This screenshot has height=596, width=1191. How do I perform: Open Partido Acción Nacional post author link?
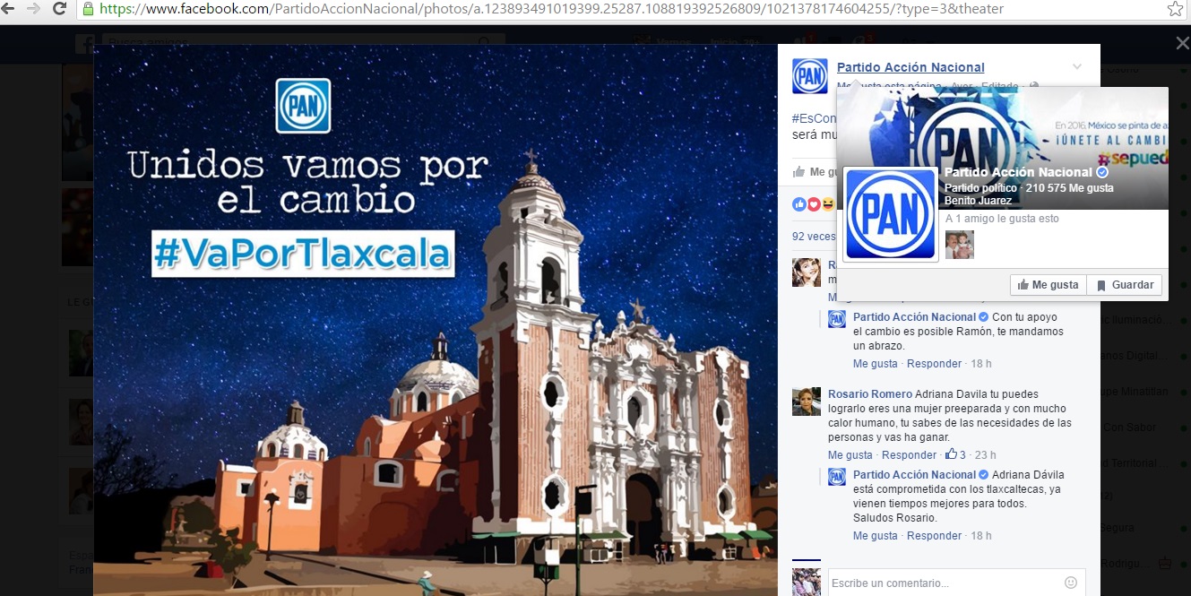point(911,67)
